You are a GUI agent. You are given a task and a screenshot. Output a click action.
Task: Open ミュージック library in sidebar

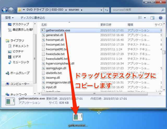pos(19,62)
